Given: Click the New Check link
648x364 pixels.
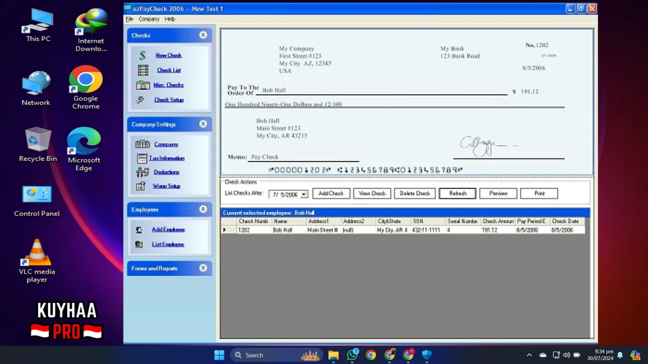Looking at the screenshot, I should coord(169,56).
